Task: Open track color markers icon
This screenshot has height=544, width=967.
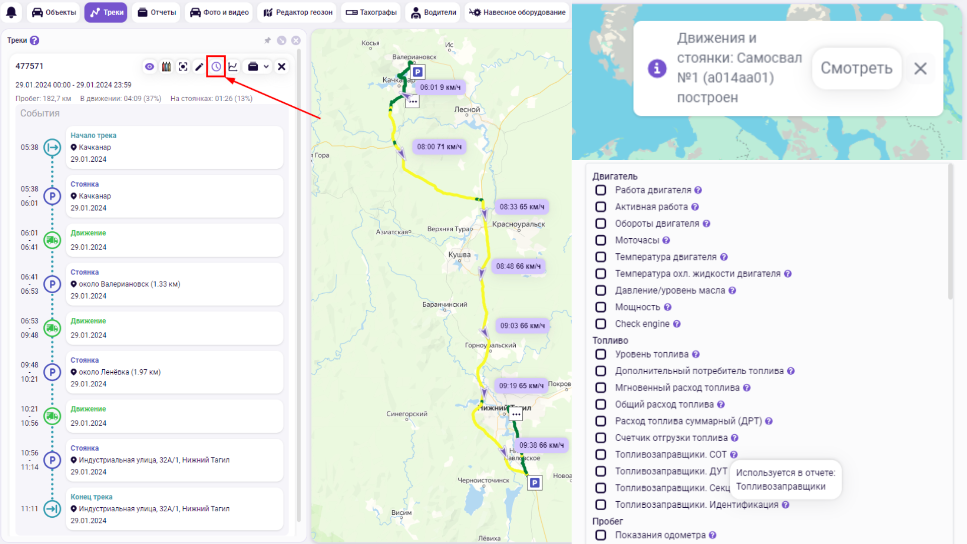Action: point(166,66)
